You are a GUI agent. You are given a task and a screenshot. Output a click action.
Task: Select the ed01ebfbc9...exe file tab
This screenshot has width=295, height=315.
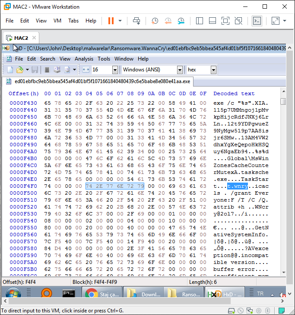(x=98, y=81)
